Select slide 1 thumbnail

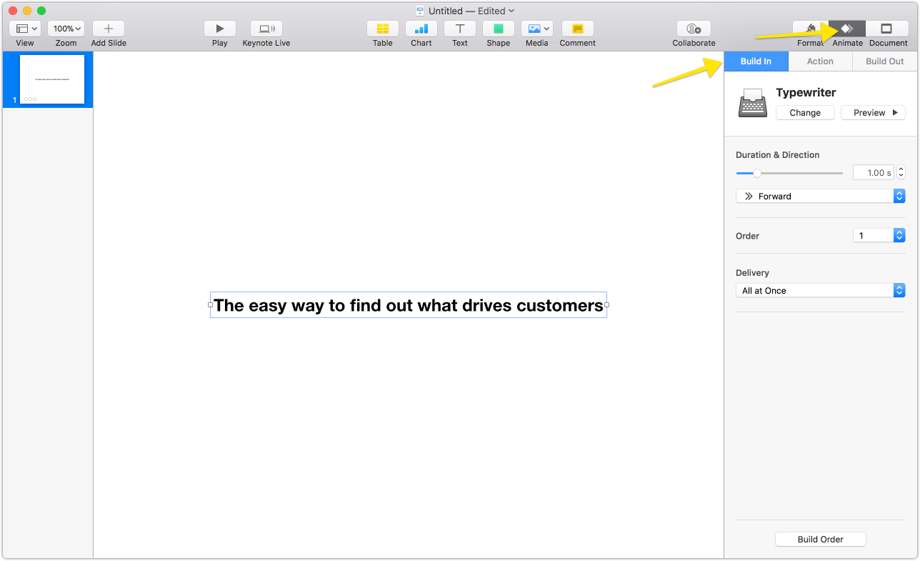coord(52,79)
